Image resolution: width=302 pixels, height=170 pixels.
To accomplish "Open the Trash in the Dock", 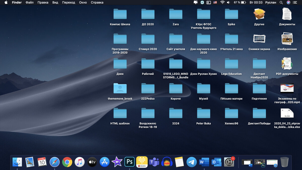I will 285,162.
